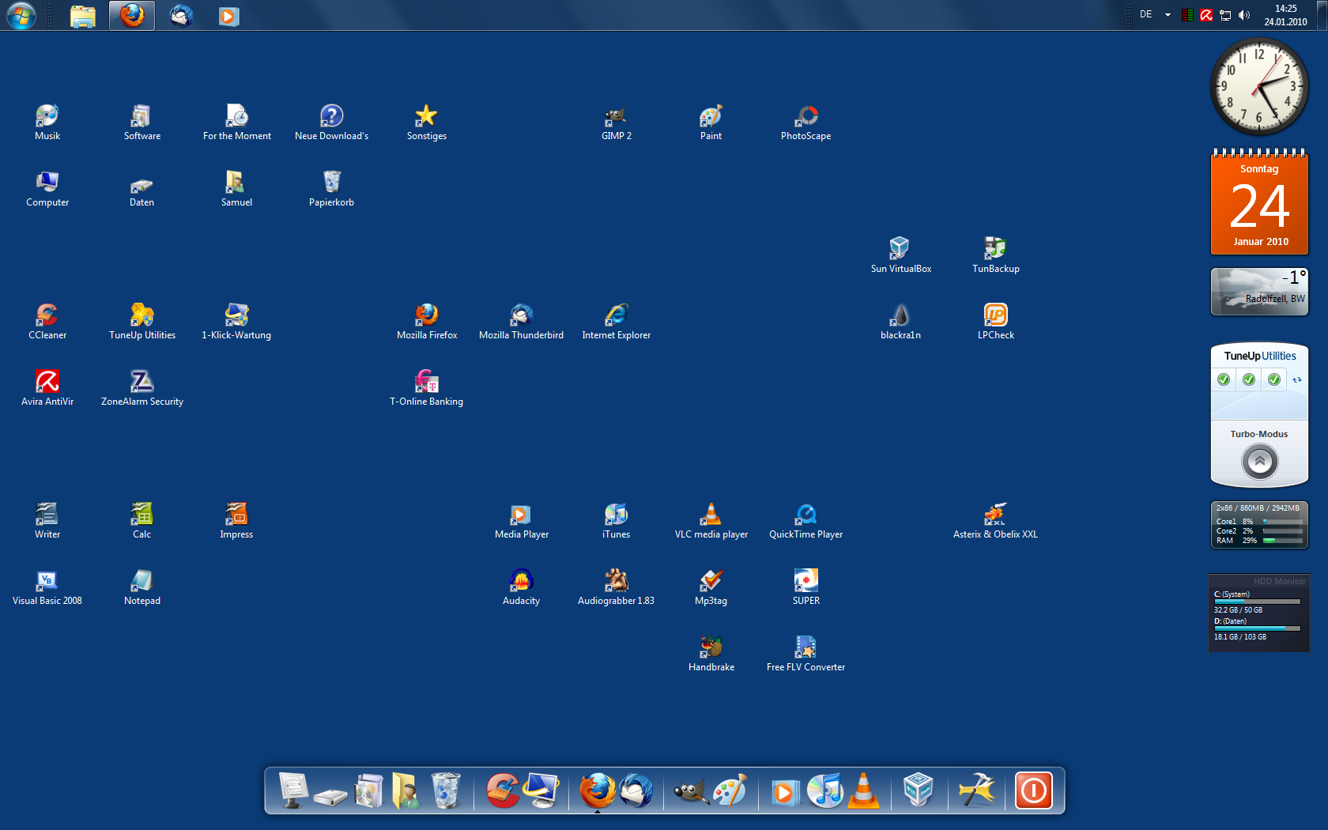
Task: Select the VLC media player desktop icon
Action: [x=711, y=521]
